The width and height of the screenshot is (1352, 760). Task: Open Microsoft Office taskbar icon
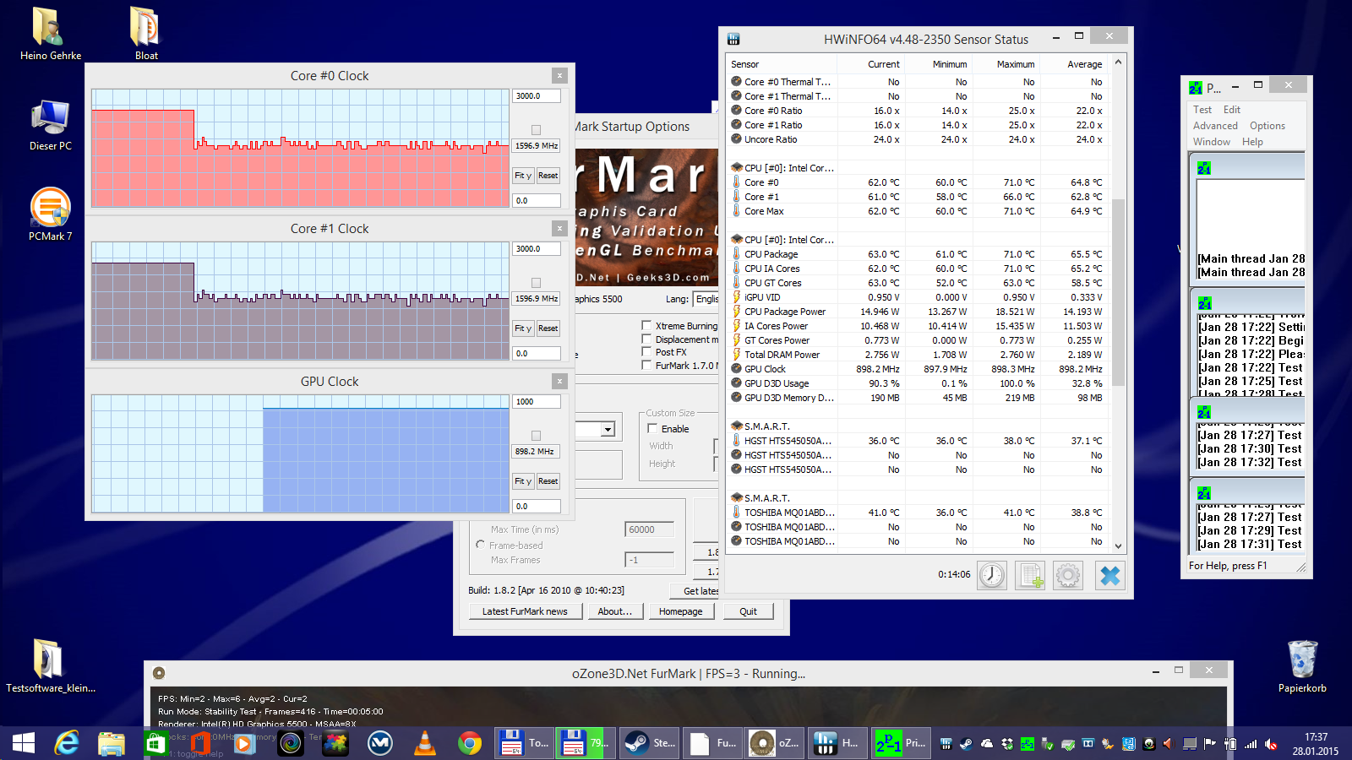[201, 743]
